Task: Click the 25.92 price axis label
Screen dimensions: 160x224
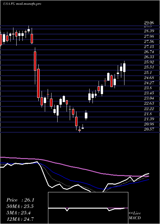Action: tap(149, 62)
